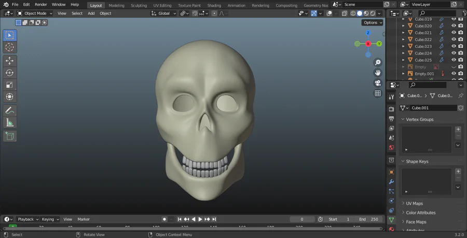Open the Keying popover in the timeline
The height and width of the screenshot is (238, 467).
[50, 219]
